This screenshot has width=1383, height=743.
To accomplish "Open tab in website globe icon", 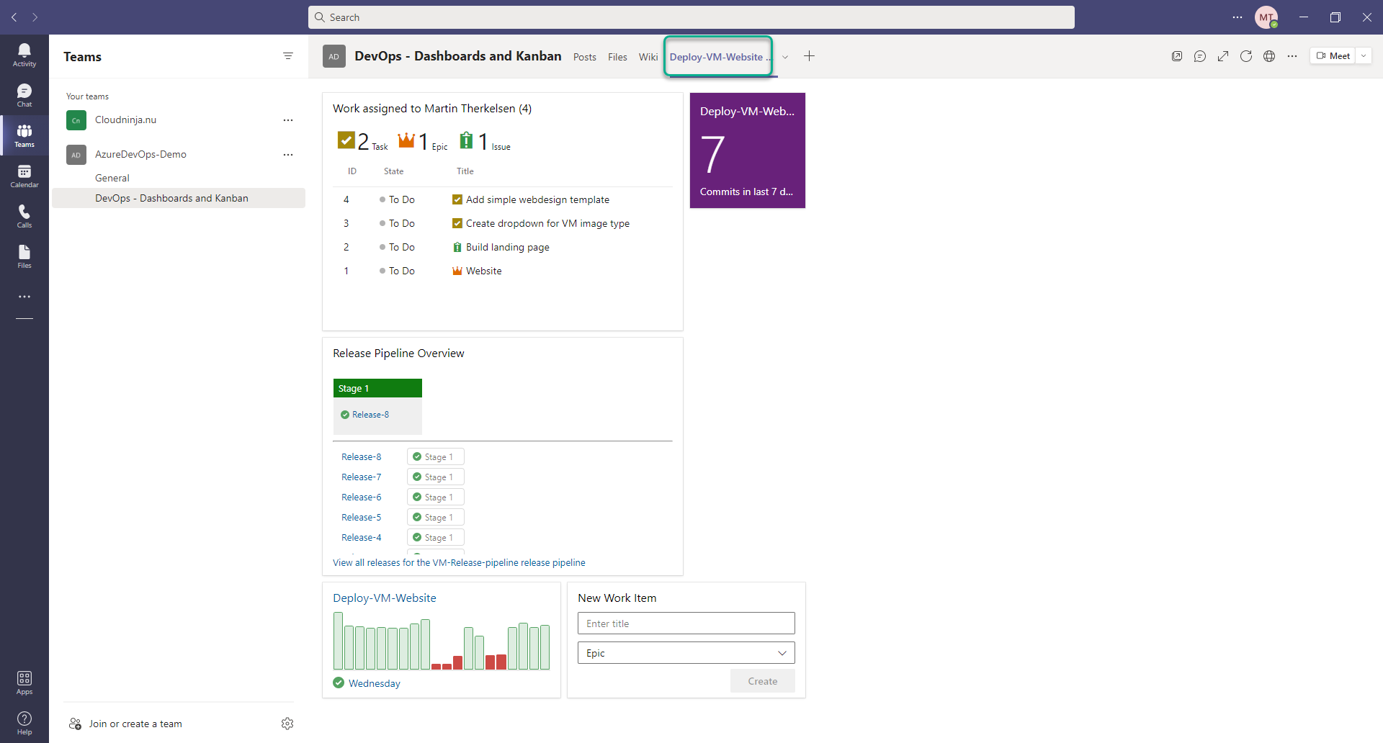I will click(1269, 56).
